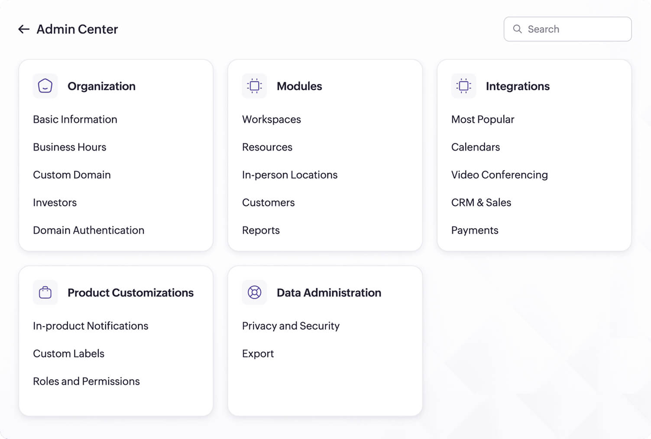651x439 pixels.
Task: Open Calendars integrations
Action: pos(476,147)
